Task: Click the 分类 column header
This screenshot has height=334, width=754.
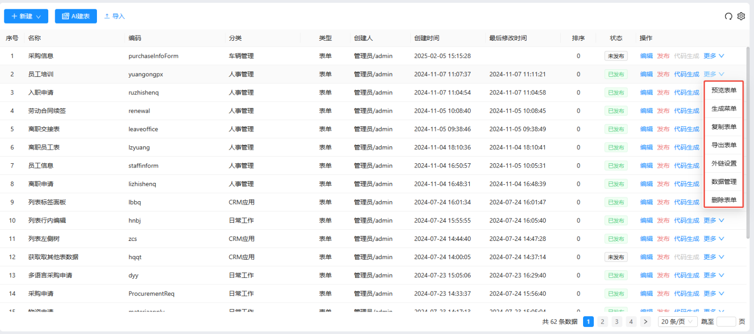Action: pyautogui.click(x=235, y=38)
